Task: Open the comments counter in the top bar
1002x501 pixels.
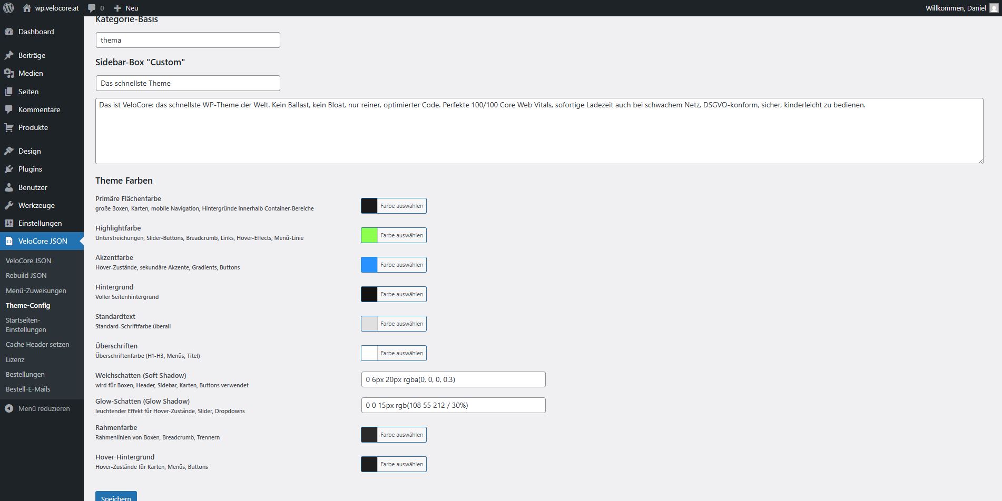Action: (95, 8)
